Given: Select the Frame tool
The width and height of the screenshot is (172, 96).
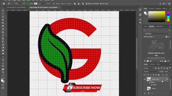Looking at the screenshot, I should pyautogui.click(x=3, y=26).
